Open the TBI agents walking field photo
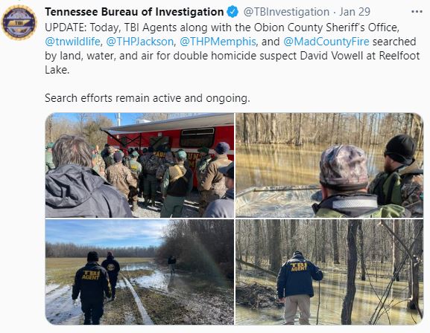The height and width of the screenshot is (333, 430). point(139,272)
